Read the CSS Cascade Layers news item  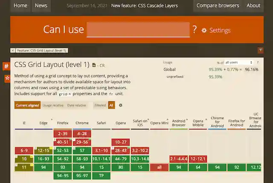pos(144,6)
